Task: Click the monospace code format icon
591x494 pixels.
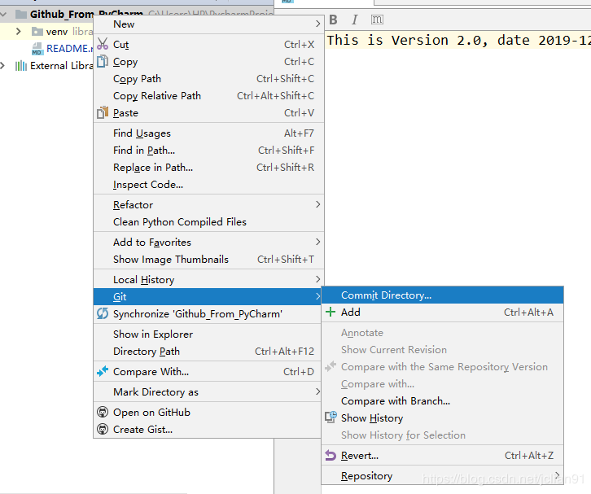Action: (x=377, y=20)
